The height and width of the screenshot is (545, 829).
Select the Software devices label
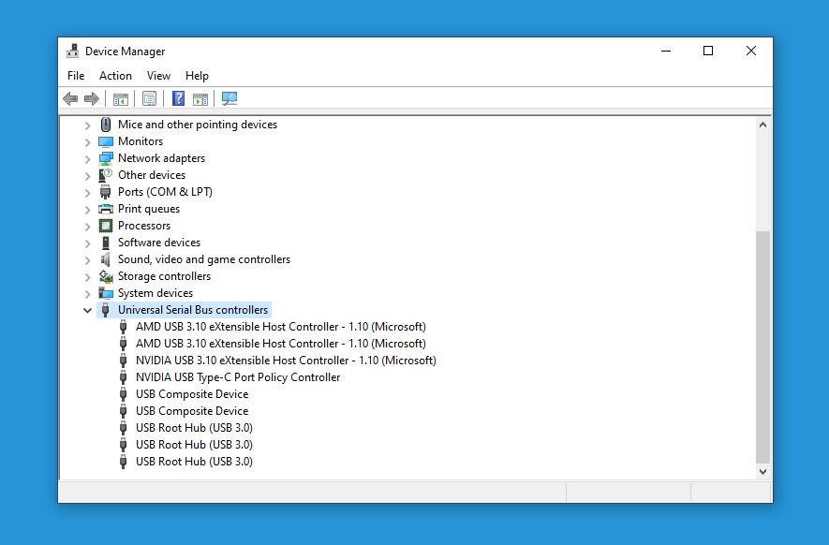tap(159, 243)
